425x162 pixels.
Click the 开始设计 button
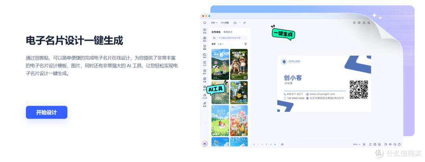click(x=46, y=112)
